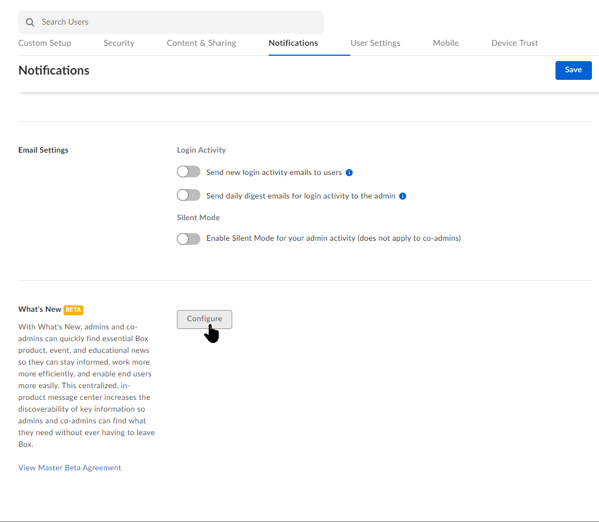599x522 pixels.
Task: Toggle daily digest emails to the admin
Action: coord(189,196)
